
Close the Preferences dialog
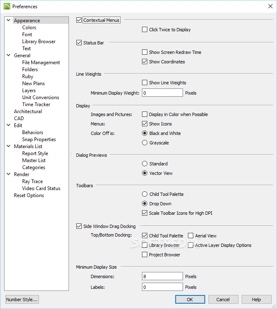click(x=270, y=6)
